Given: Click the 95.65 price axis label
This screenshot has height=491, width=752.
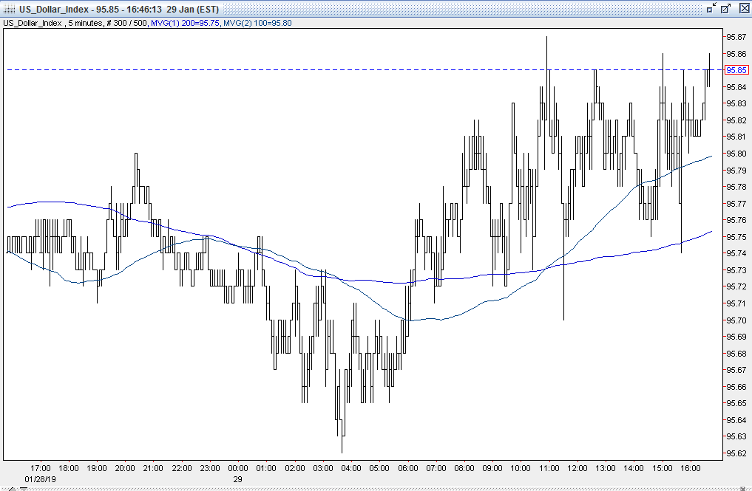Looking at the screenshot, I should [736, 403].
